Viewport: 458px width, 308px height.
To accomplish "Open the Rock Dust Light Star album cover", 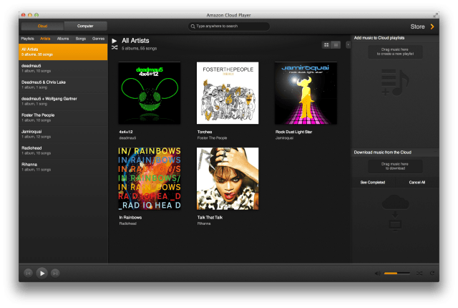I will [x=306, y=93].
